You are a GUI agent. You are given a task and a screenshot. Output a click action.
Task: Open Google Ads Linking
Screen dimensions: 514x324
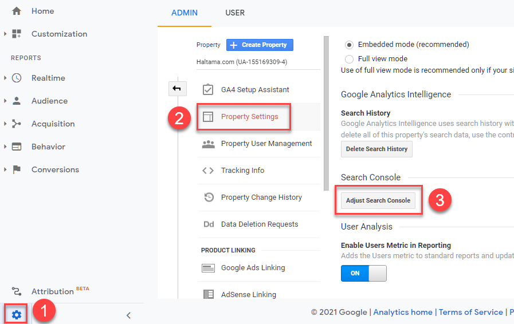click(253, 268)
